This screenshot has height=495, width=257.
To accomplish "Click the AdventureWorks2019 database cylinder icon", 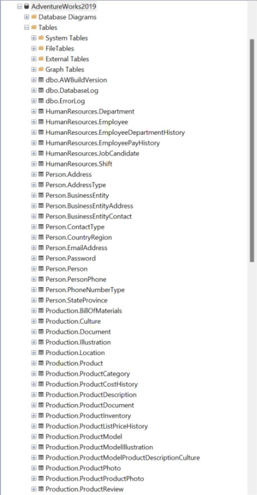I will tap(27, 6).
